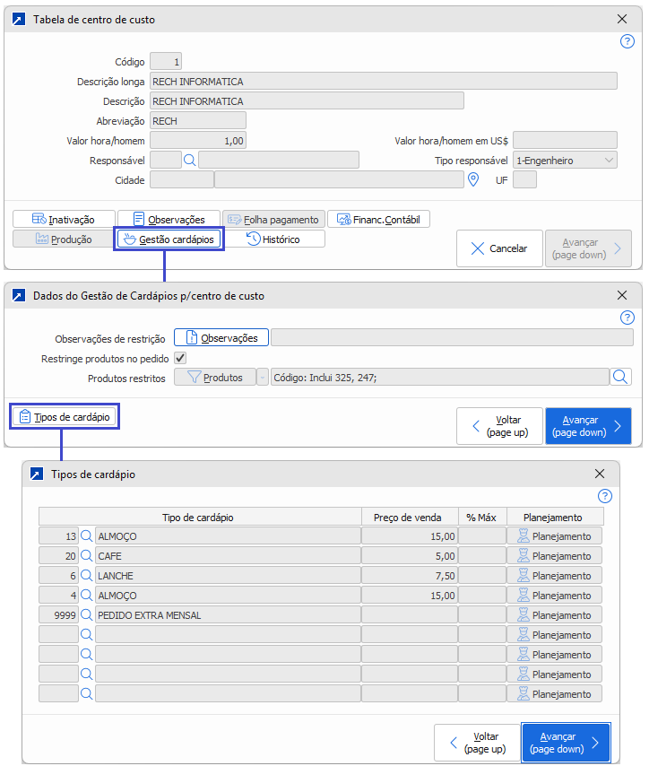Toggle Restringe produtos no pedido checkbox
The image size is (649, 766).
point(180,359)
